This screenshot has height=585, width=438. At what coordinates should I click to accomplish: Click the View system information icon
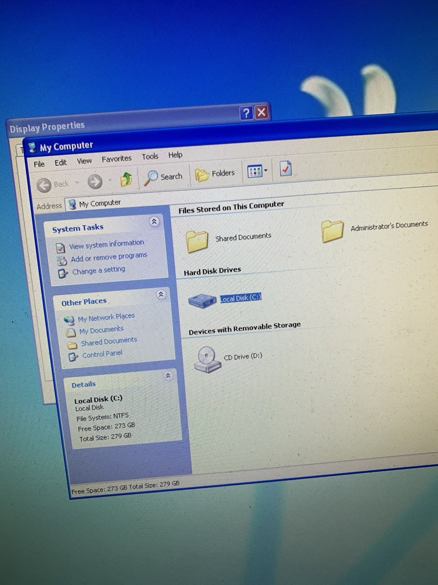click(61, 248)
